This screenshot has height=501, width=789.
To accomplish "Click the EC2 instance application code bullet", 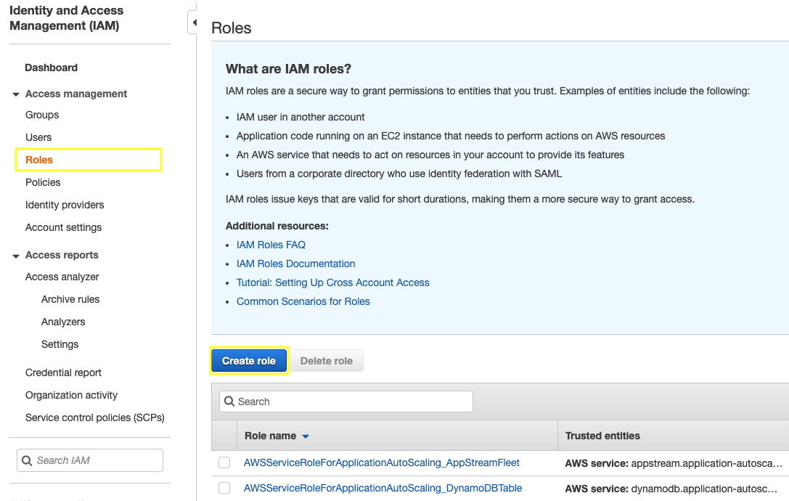I will 451,136.
